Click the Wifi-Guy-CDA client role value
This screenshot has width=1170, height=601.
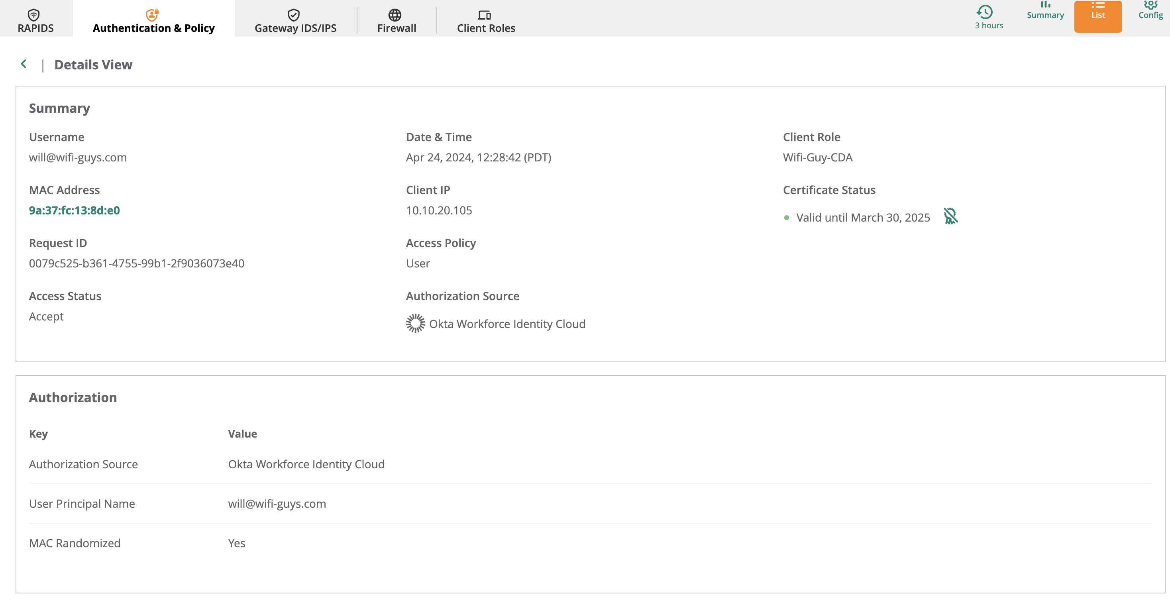[x=818, y=157]
